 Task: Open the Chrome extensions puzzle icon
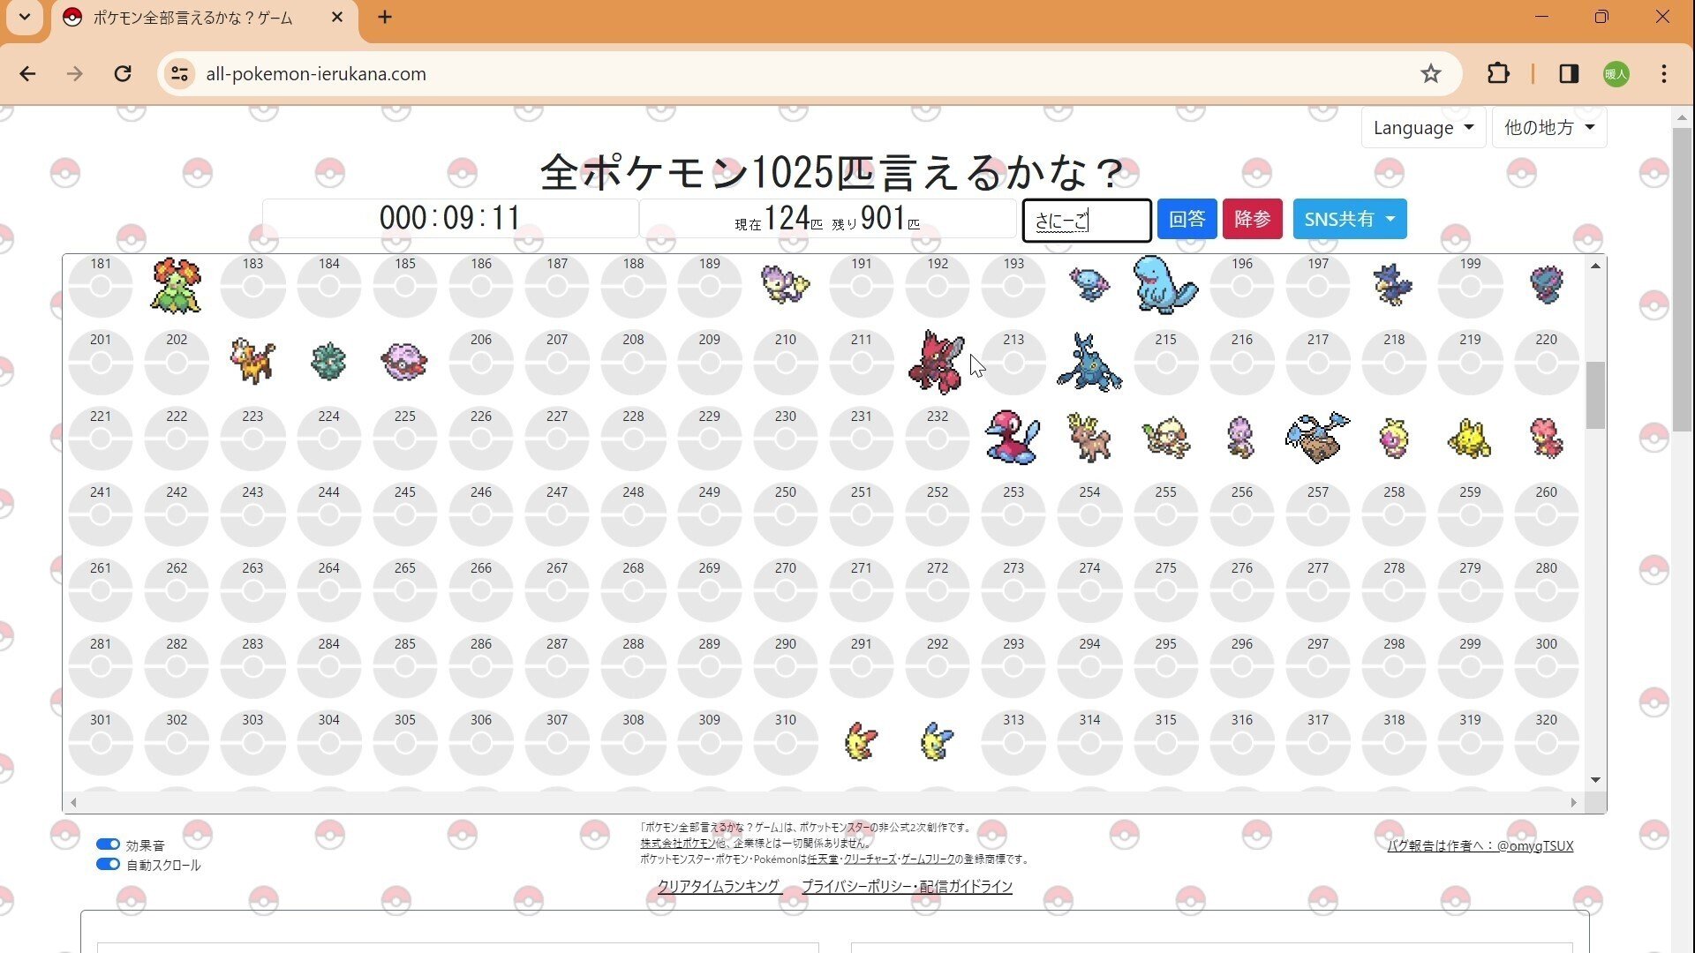point(1498,74)
